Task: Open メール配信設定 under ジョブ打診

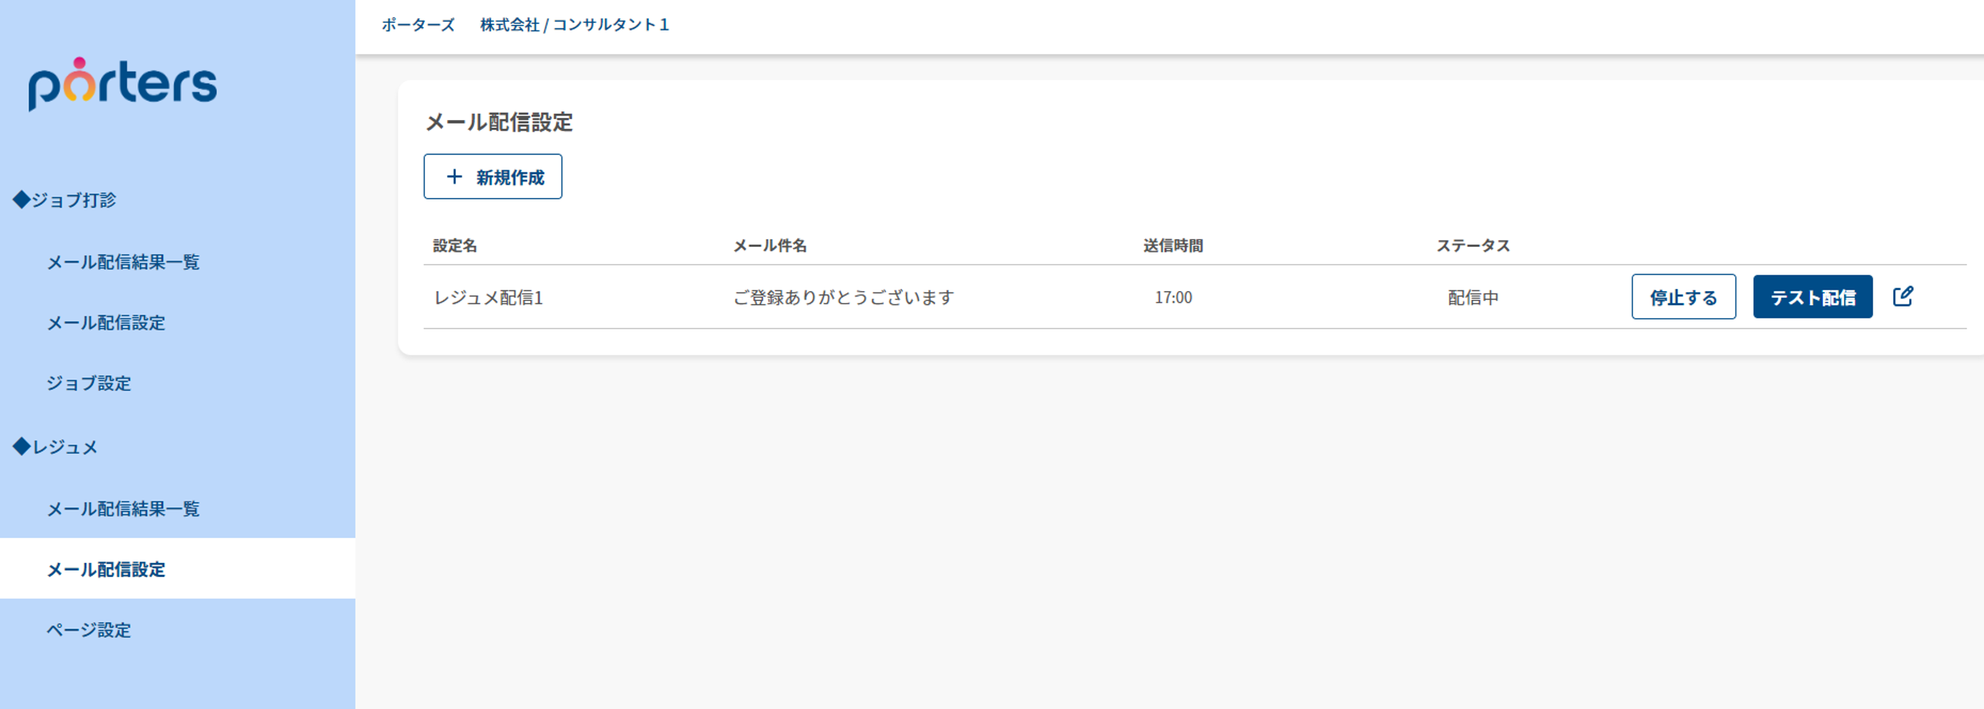Action: 106,324
